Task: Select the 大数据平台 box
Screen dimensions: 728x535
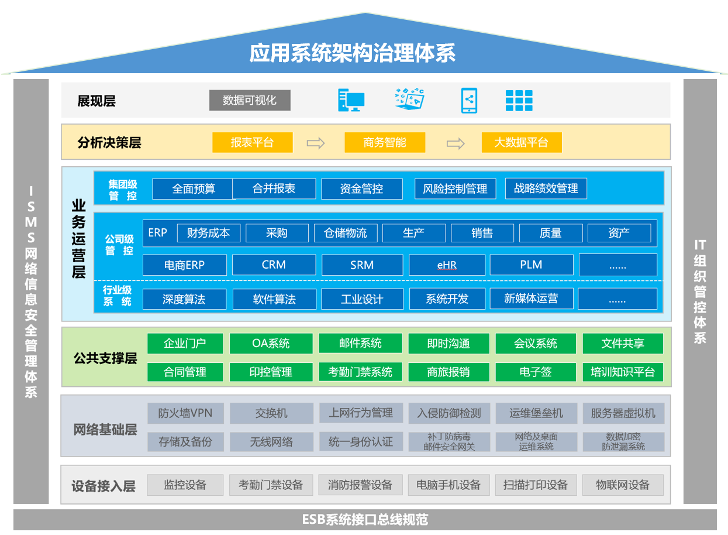Action: [x=522, y=142]
